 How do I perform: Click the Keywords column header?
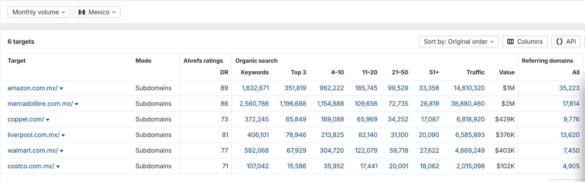255,72
